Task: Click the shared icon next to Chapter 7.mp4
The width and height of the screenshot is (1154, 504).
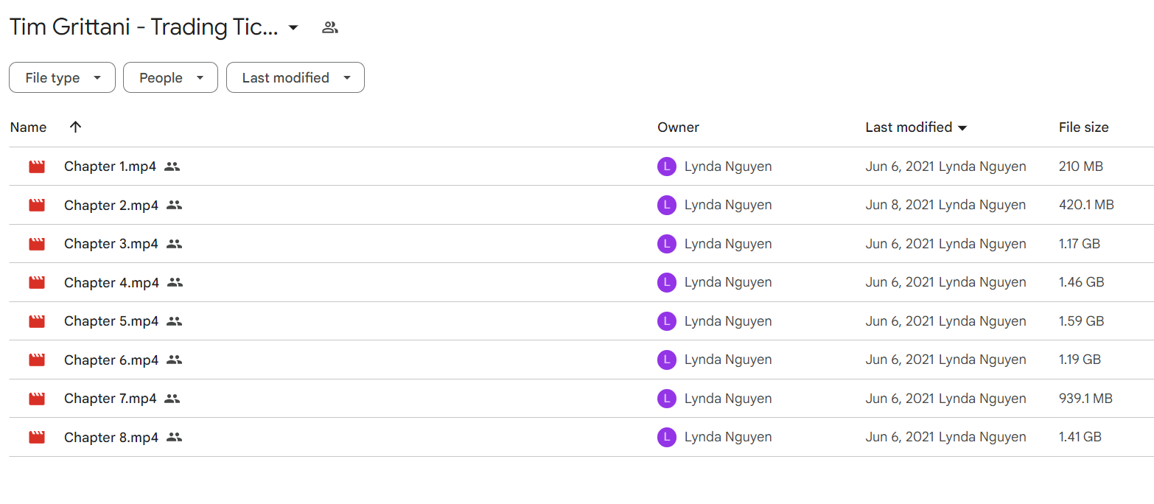Action: coord(172,399)
